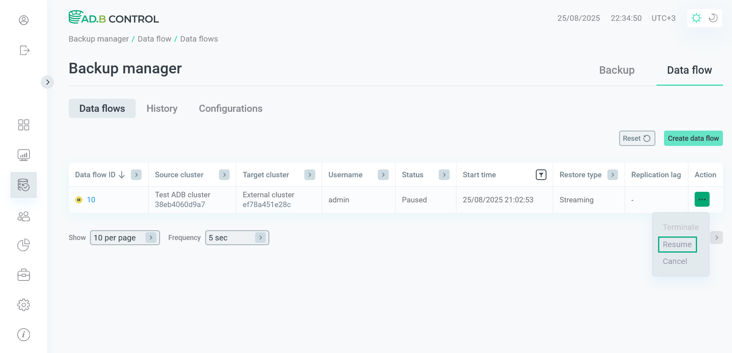Viewport: 732px width, 353px height.
Task: Open the dashboard grid icon in sidebar
Action: click(x=24, y=125)
